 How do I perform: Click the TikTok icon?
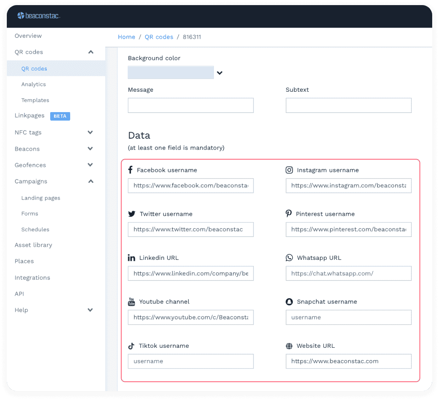(x=131, y=346)
